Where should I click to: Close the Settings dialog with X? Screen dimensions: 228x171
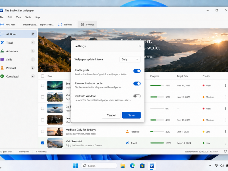(x=139, y=46)
